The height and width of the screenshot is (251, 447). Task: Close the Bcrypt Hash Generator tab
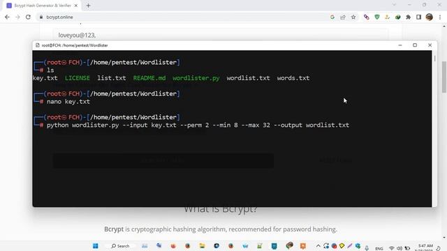point(76,6)
